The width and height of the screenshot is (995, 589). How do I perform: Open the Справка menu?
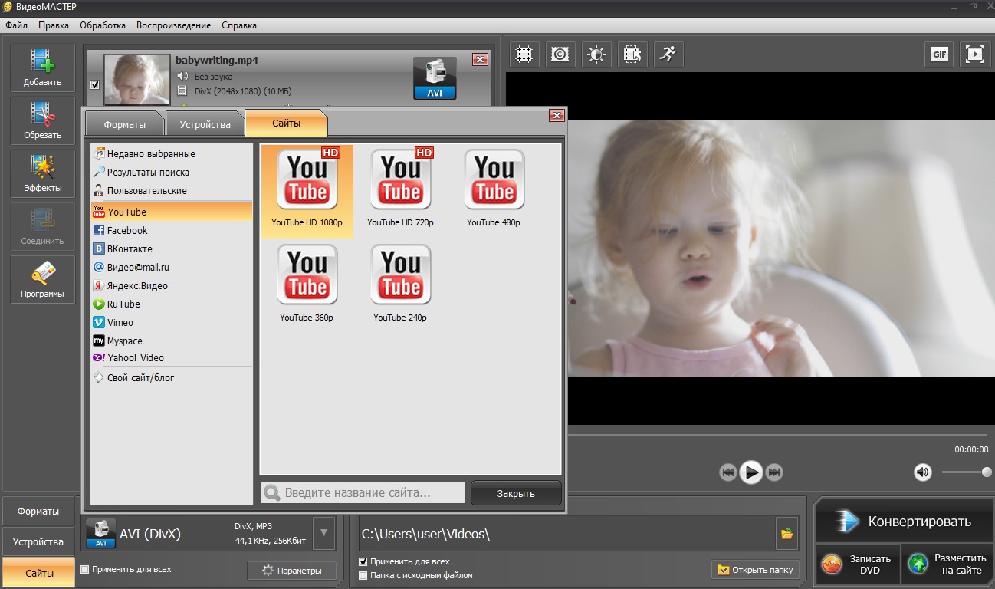pyautogui.click(x=239, y=25)
